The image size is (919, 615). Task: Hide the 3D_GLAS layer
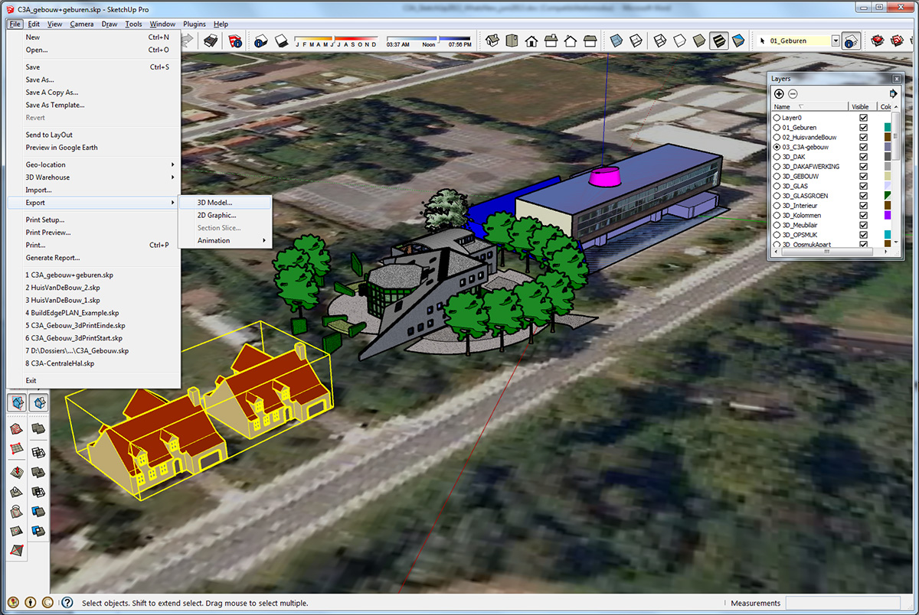coord(864,186)
